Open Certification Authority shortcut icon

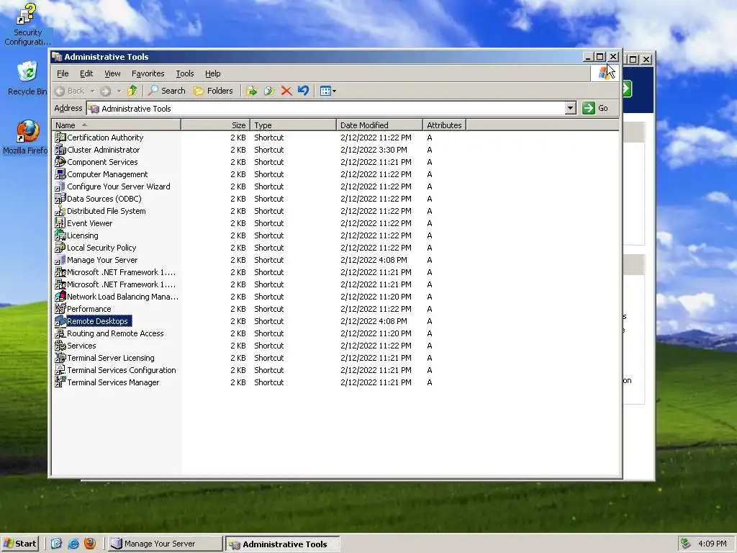click(x=60, y=138)
